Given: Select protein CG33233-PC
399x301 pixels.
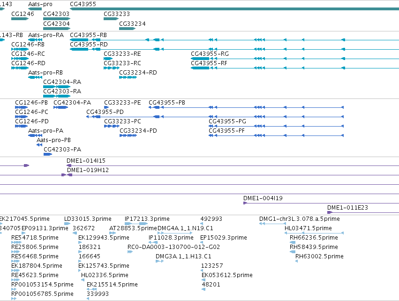Looking at the screenshot, I should point(112,126).
